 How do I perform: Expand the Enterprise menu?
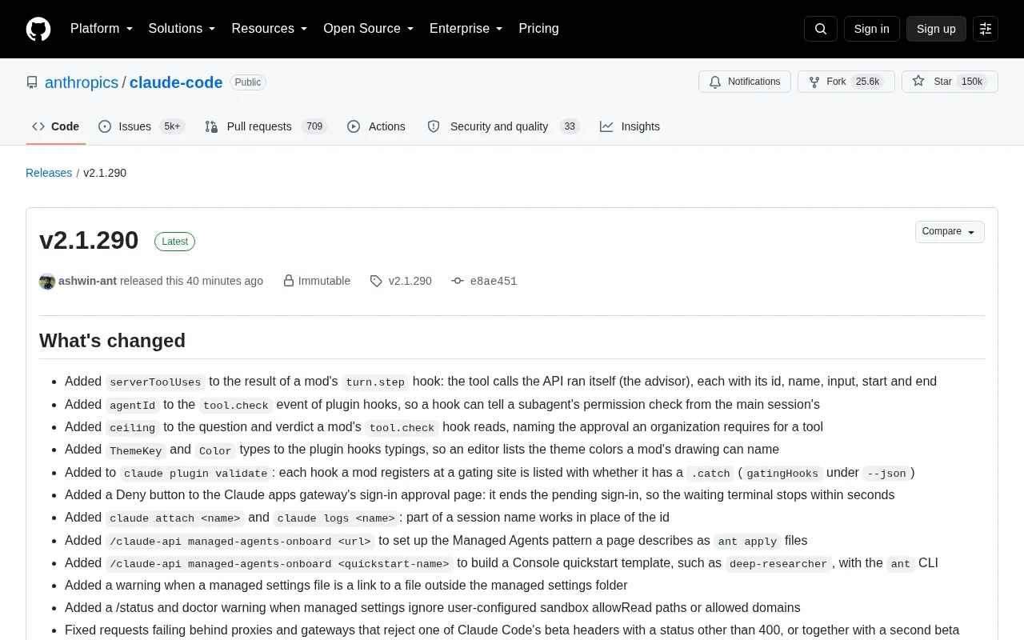click(x=466, y=29)
